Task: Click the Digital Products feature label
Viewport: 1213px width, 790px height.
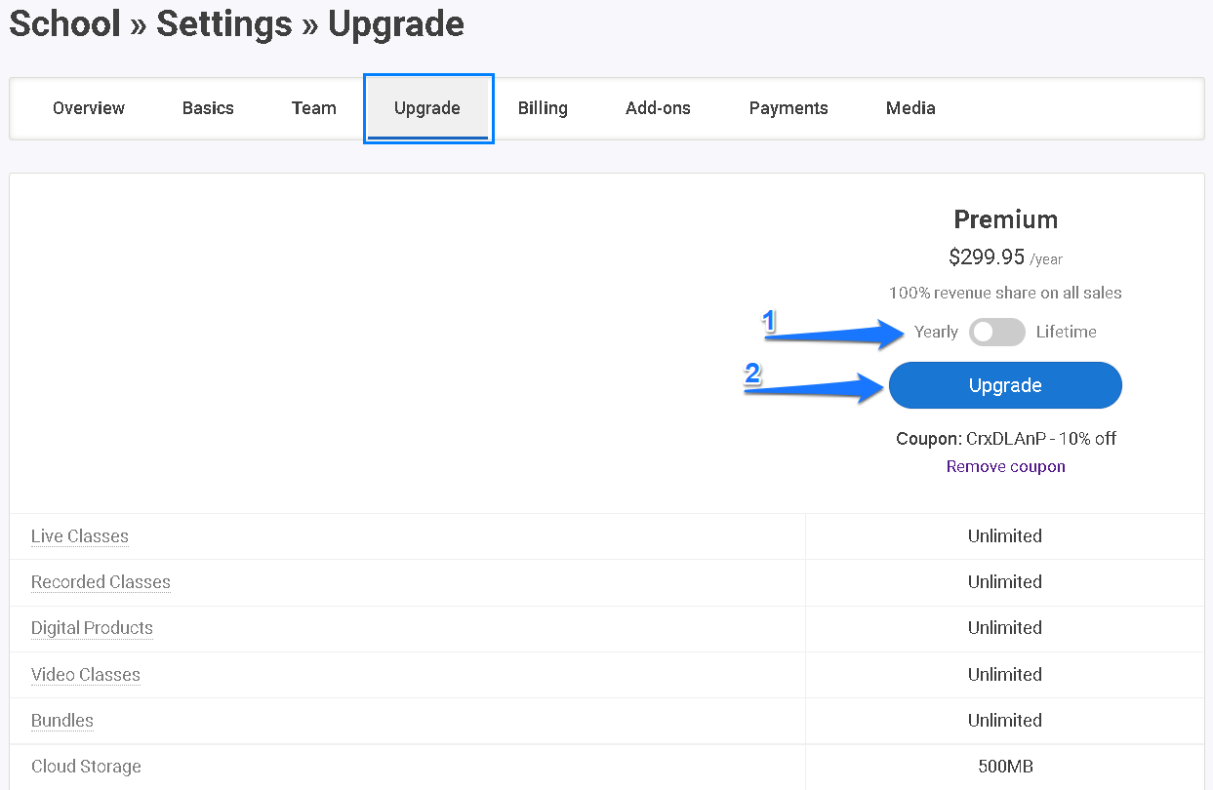Action: [92, 628]
